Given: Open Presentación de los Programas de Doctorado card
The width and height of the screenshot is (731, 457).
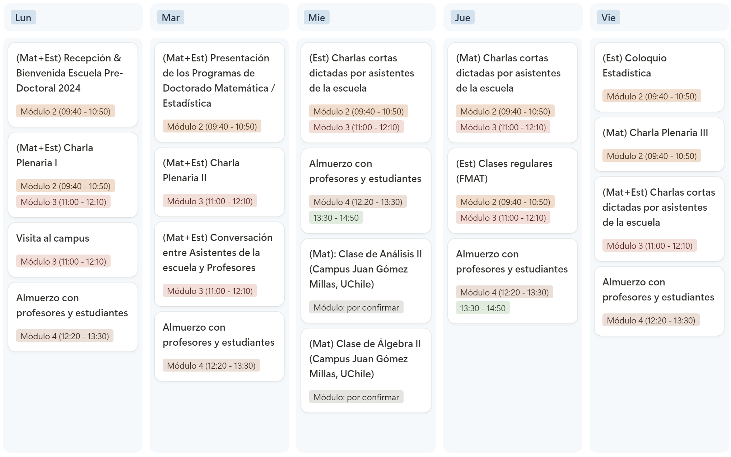Looking at the screenshot, I should click(x=219, y=92).
